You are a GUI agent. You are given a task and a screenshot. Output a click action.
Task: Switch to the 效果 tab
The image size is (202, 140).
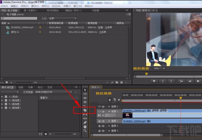click(x=30, y=87)
